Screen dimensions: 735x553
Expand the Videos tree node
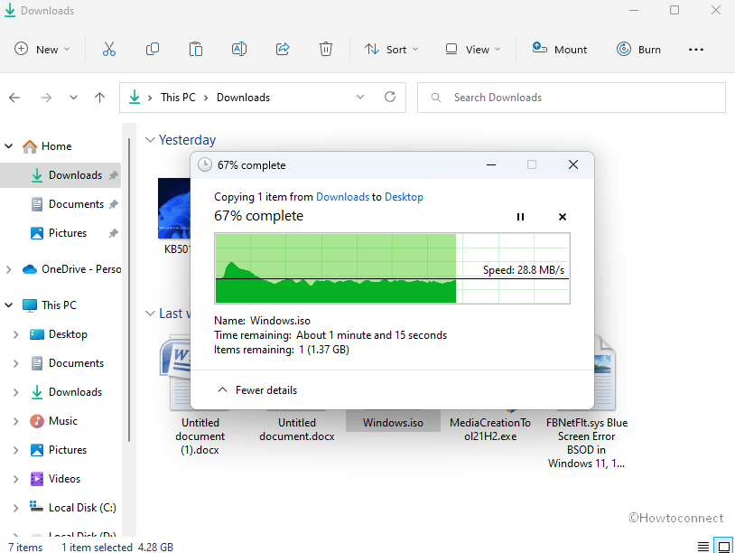coord(16,479)
